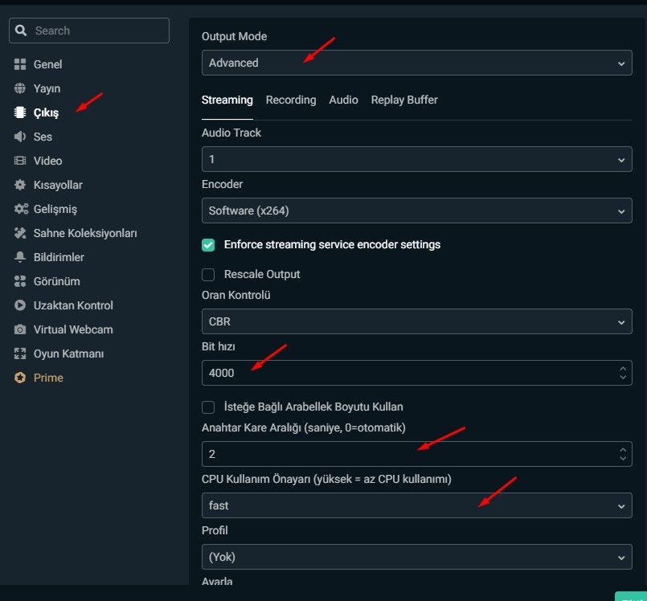Open the Replay Buffer tab
The width and height of the screenshot is (647, 601).
(x=404, y=100)
